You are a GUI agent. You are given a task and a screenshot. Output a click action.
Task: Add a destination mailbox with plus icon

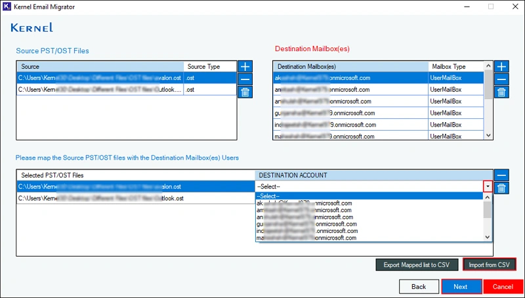(501, 66)
